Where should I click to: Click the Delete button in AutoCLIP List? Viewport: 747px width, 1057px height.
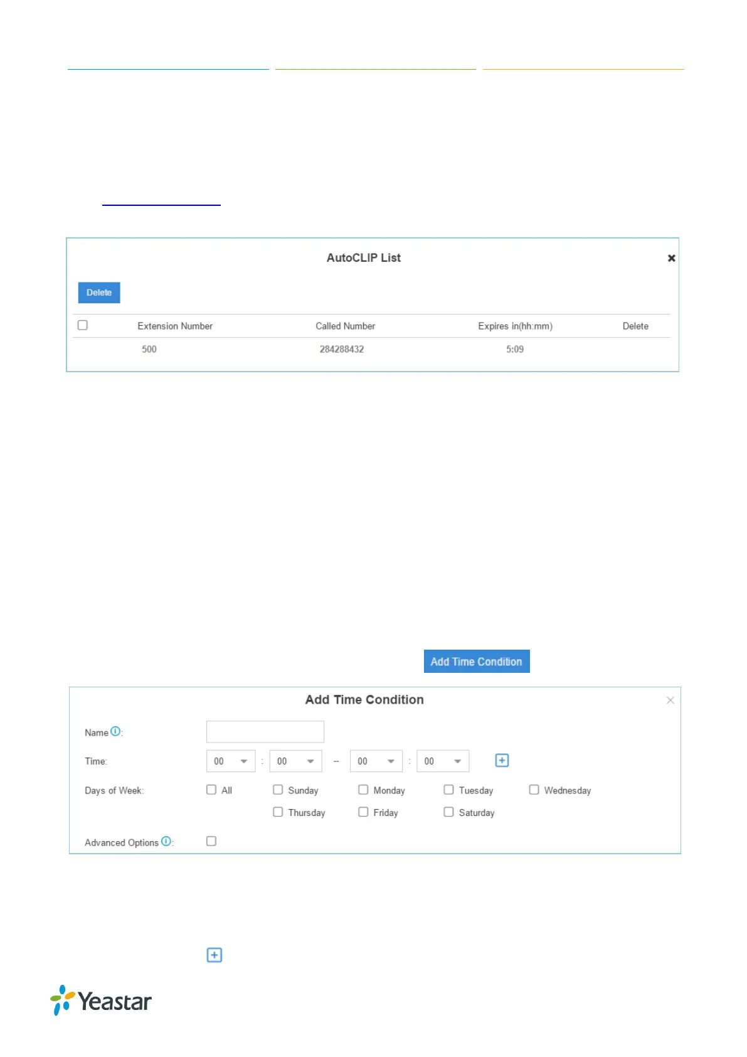(99, 292)
